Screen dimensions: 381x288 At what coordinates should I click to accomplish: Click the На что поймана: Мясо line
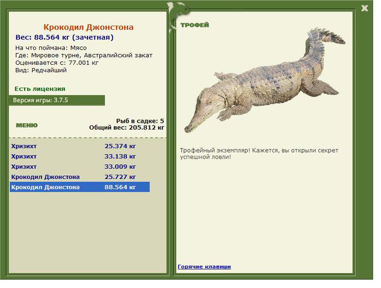pos(51,48)
